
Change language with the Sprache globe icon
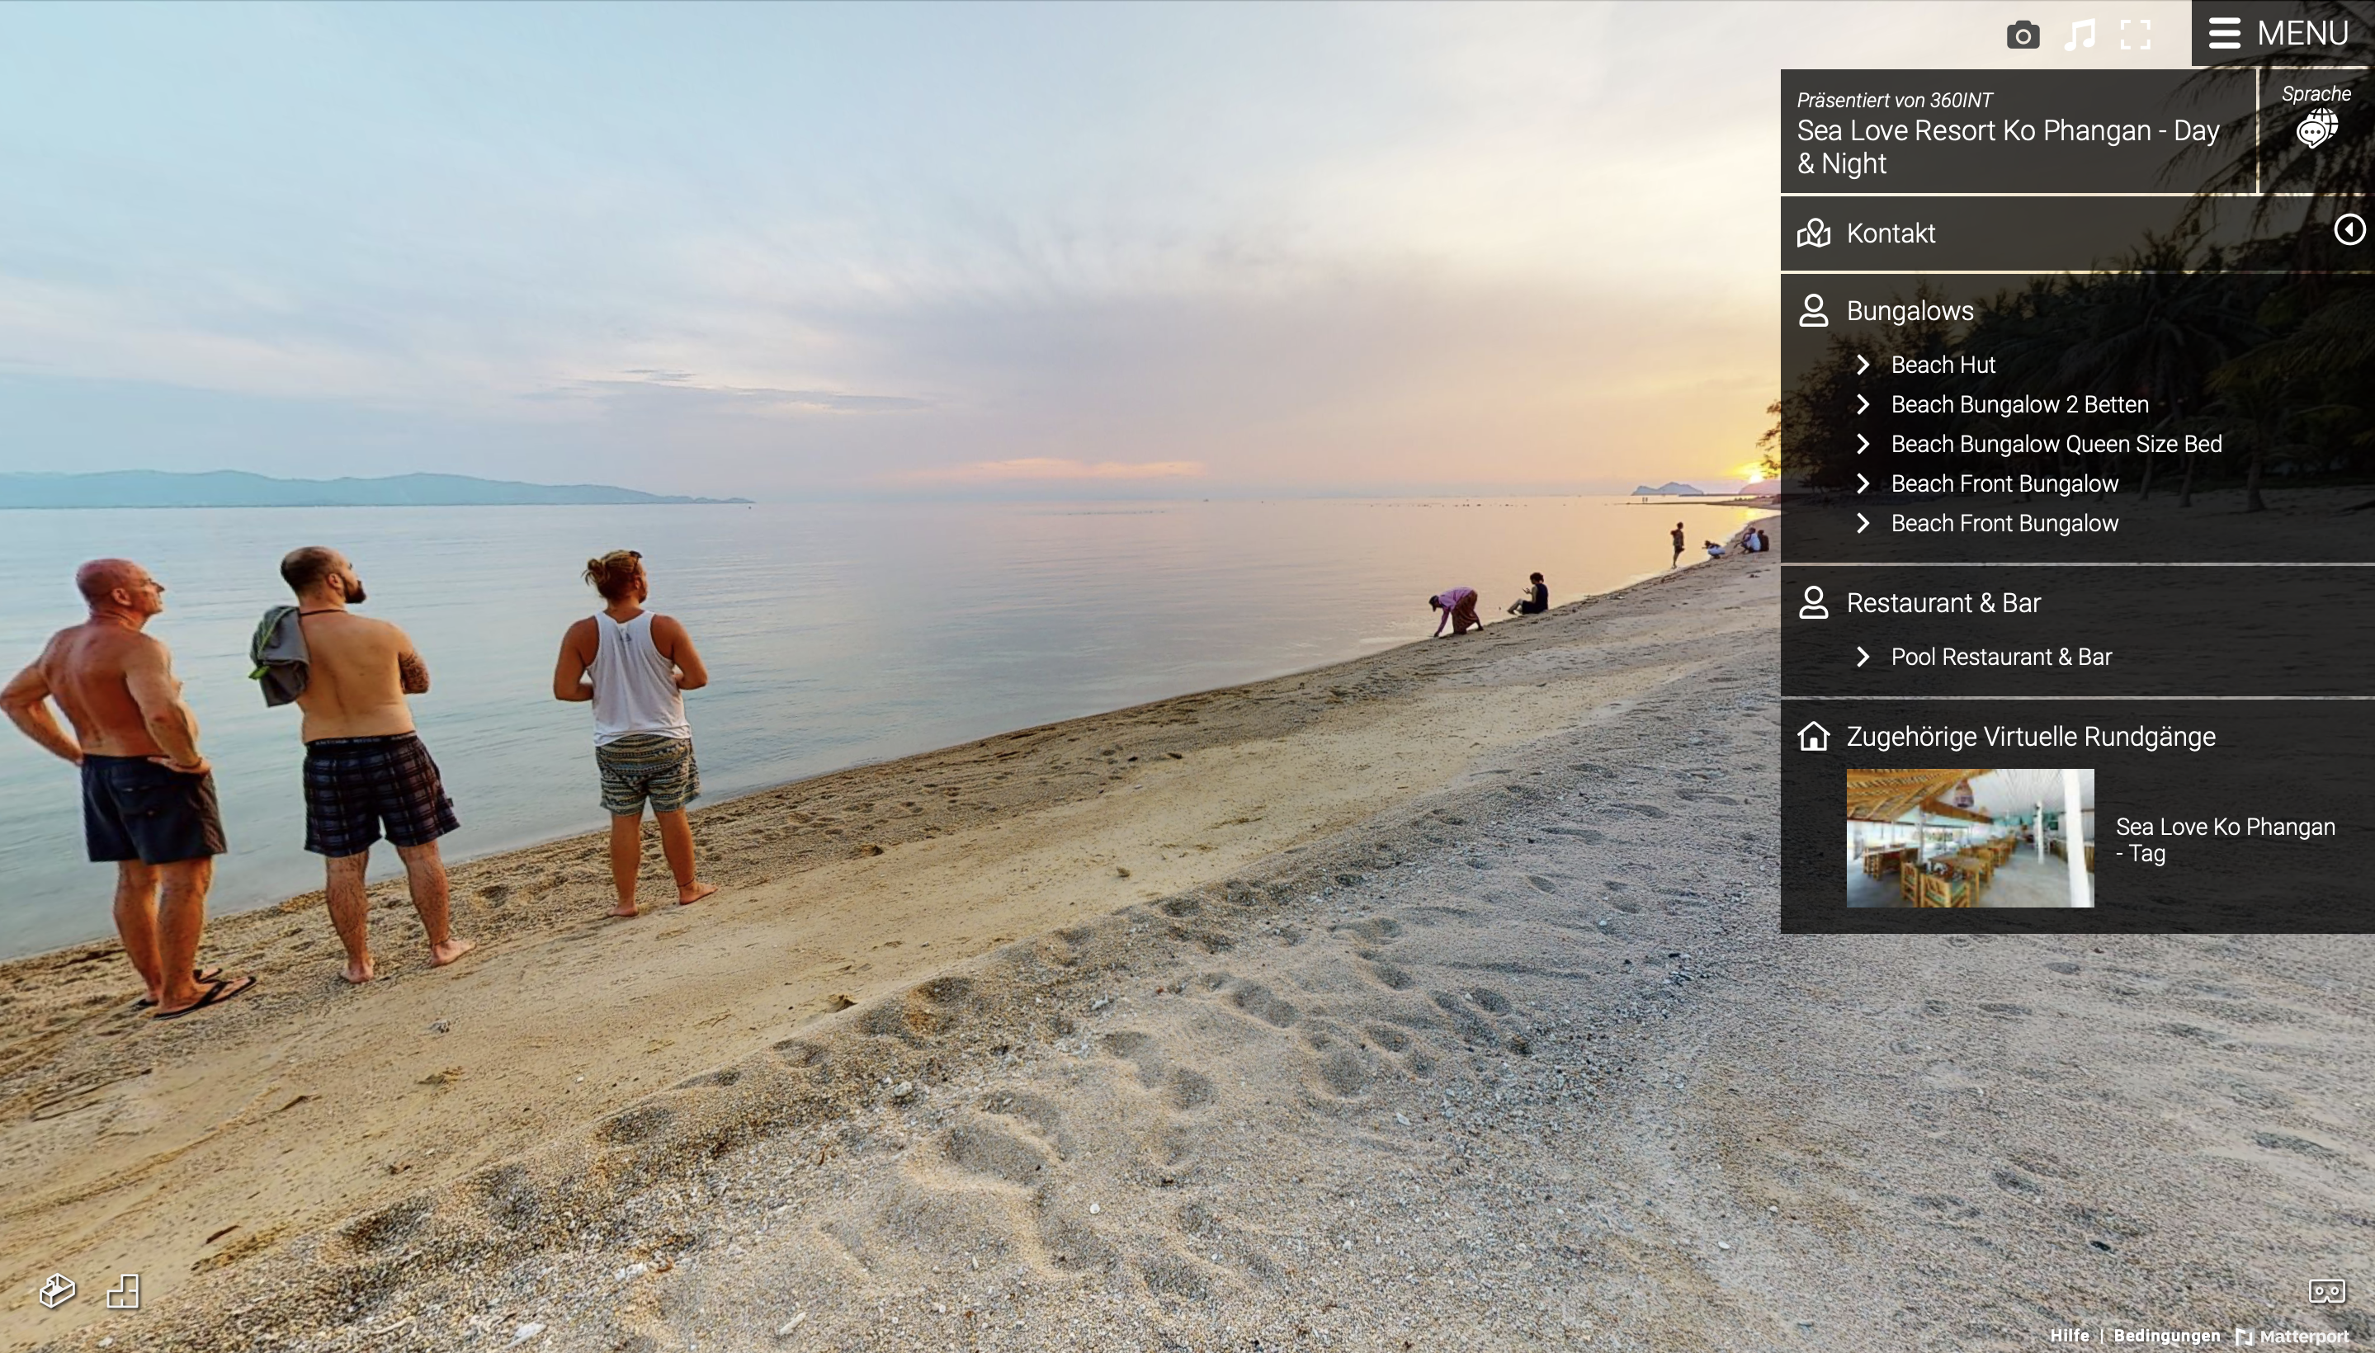2316,127
